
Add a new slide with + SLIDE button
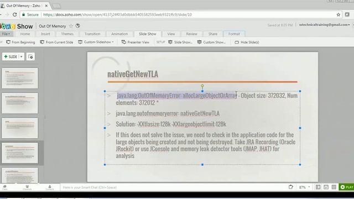coord(11,56)
